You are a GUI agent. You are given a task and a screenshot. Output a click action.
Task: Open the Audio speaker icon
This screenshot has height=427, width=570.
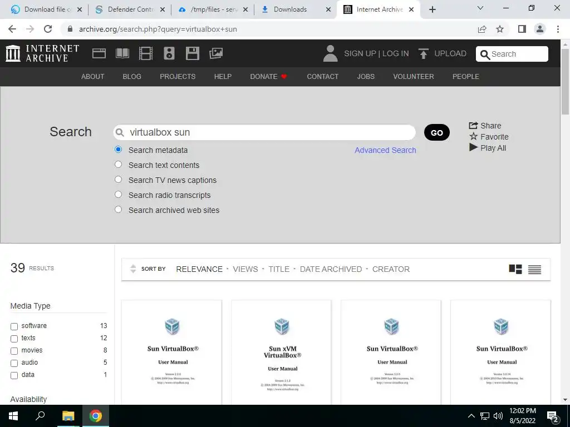(169, 53)
